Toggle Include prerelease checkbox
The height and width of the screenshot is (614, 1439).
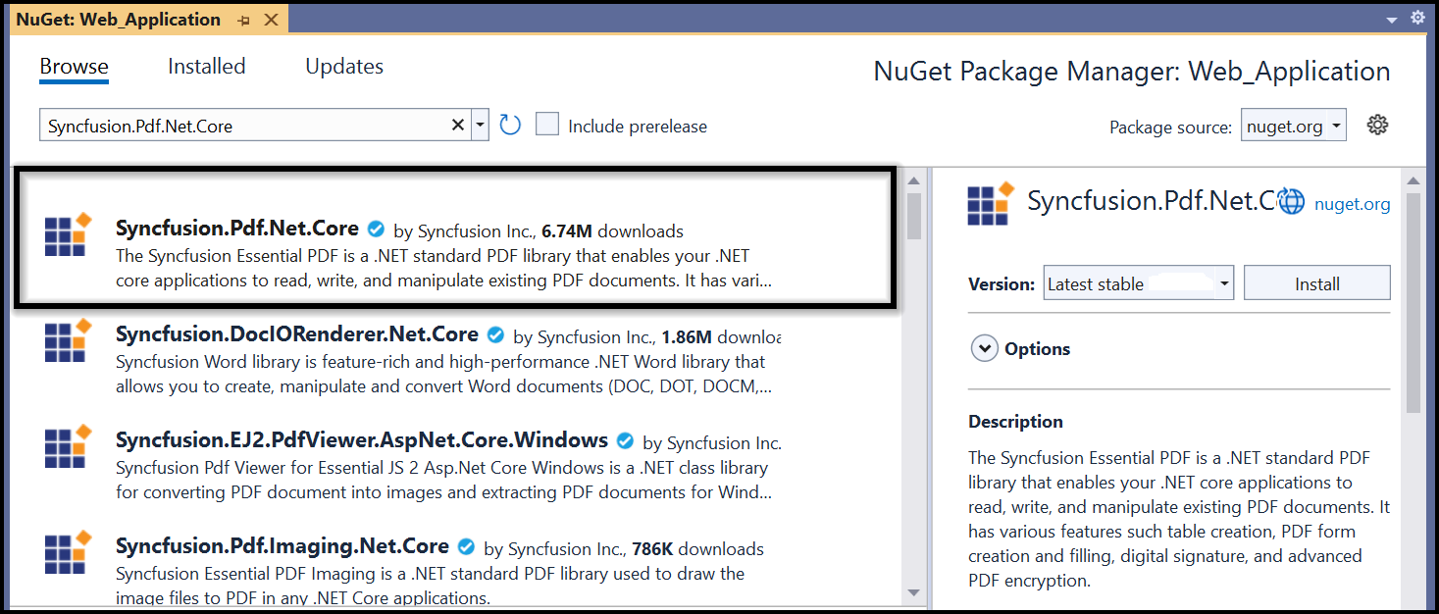click(x=547, y=125)
